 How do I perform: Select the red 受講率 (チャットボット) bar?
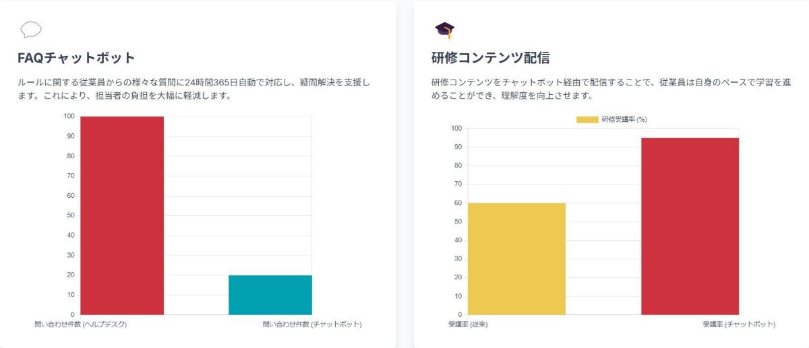pyautogui.click(x=690, y=226)
